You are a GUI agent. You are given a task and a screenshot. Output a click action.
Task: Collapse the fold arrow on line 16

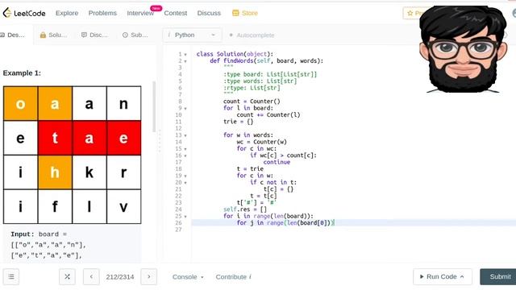185,155
